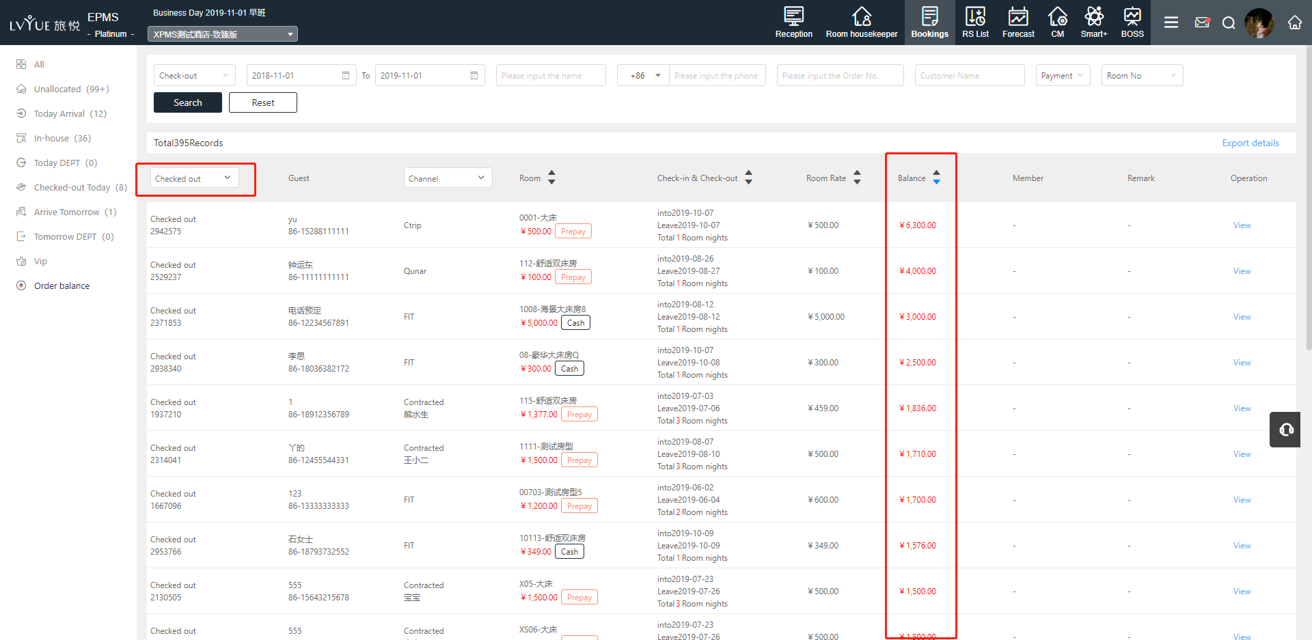Click Cash tag in order 2371853
1312x640 pixels.
576,323
